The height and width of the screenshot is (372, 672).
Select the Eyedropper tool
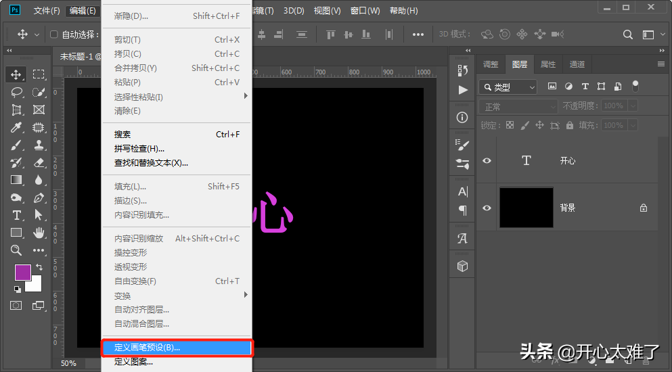16,127
